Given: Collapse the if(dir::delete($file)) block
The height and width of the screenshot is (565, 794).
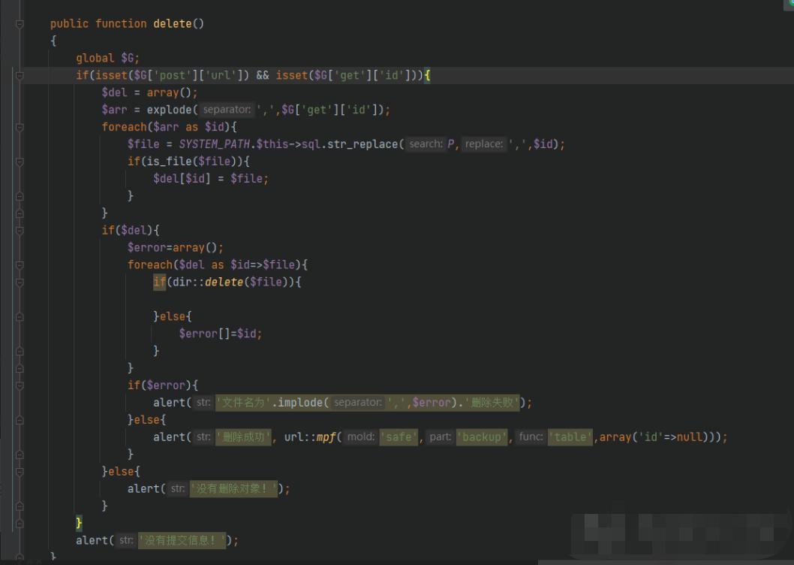Looking at the screenshot, I should click(20, 282).
